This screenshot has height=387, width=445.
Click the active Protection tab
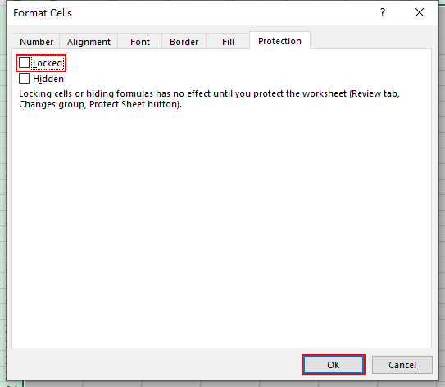tap(279, 41)
